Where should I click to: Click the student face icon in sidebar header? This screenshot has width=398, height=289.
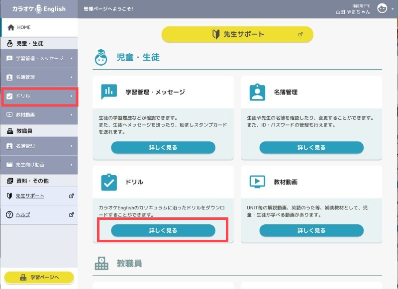[10, 44]
